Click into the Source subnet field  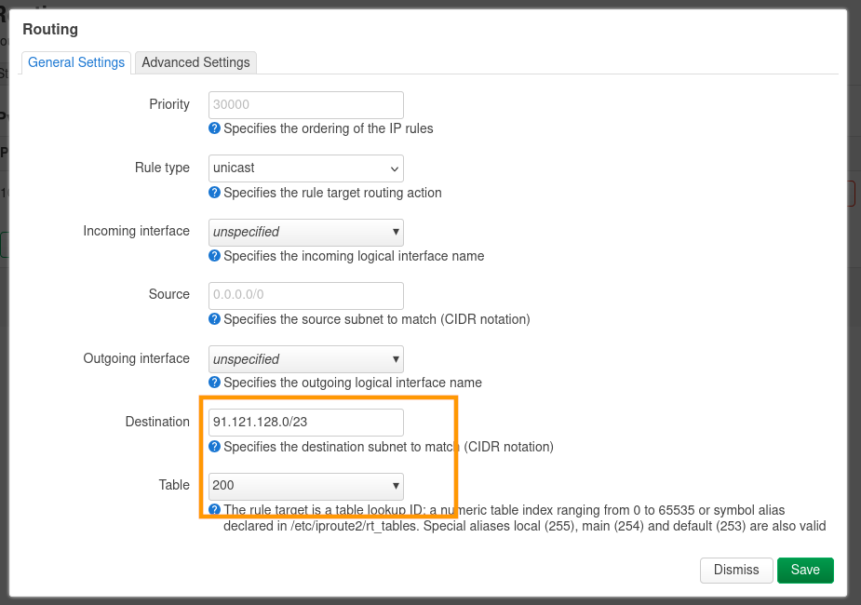click(305, 295)
